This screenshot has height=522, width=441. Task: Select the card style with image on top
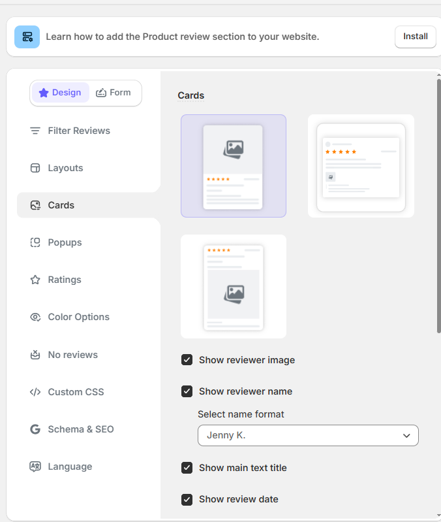234,166
